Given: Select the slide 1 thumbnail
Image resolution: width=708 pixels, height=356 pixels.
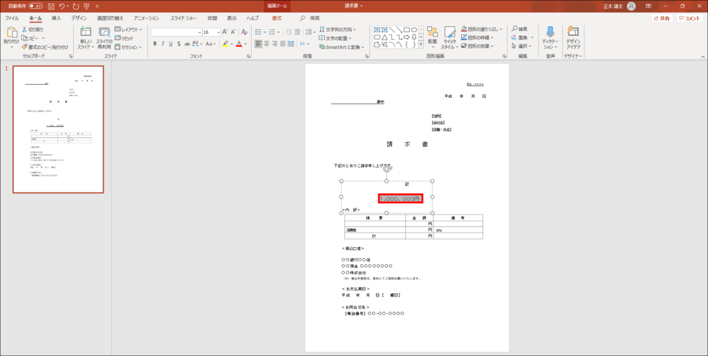Looking at the screenshot, I should (x=58, y=129).
